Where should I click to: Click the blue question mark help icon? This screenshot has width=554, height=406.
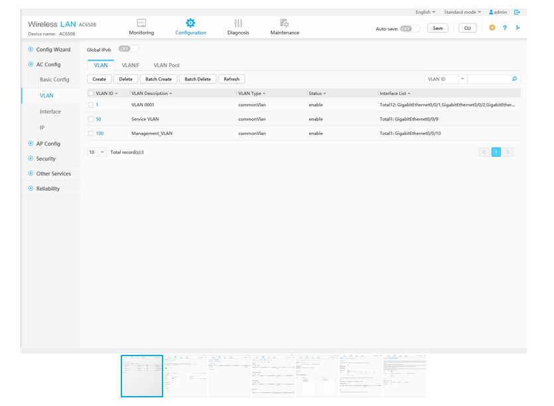[504, 28]
